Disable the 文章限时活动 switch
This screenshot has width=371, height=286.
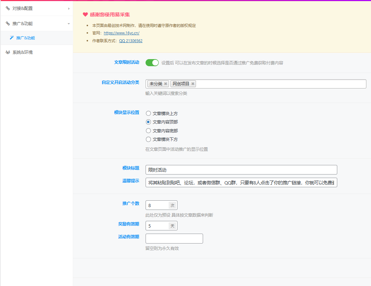152,62
